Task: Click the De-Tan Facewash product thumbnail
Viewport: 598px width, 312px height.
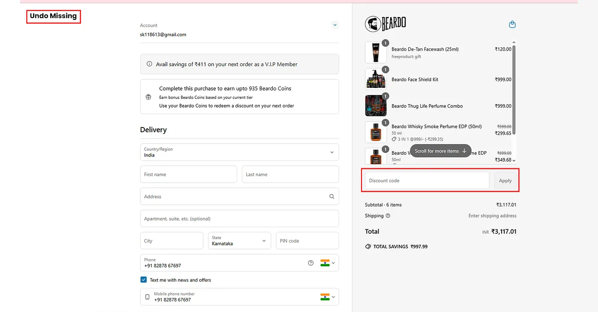Action: (376, 53)
